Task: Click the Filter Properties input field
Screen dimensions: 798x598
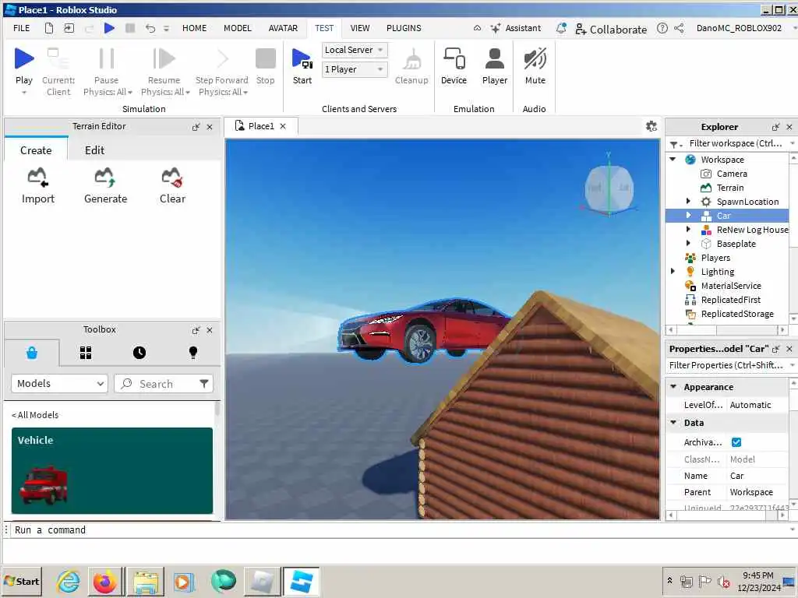Action: point(726,365)
